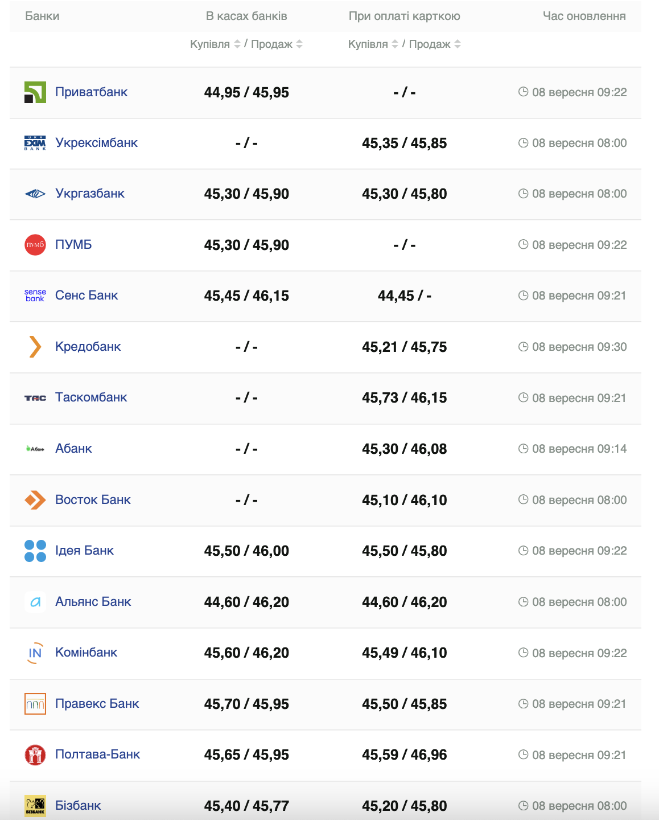The image size is (659, 820).
Task: Open the Бізбанк link
Action: [78, 806]
